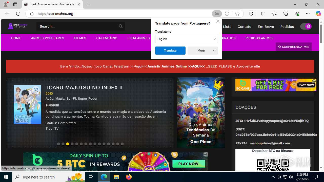Open PEDIDOS ANIMES menu item
This screenshot has width=324, height=182.
pyautogui.click(x=259, y=38)
